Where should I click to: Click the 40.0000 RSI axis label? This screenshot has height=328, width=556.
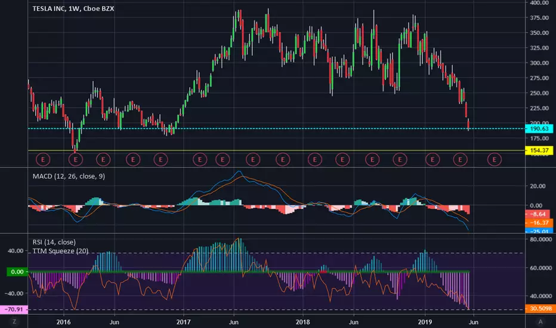pos(540,296)
